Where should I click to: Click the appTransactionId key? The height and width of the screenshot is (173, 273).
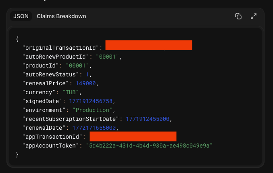[53, 137]
